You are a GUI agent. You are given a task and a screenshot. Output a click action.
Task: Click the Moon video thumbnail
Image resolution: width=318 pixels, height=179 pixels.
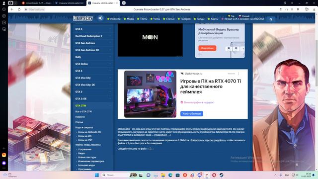(150, 40)
